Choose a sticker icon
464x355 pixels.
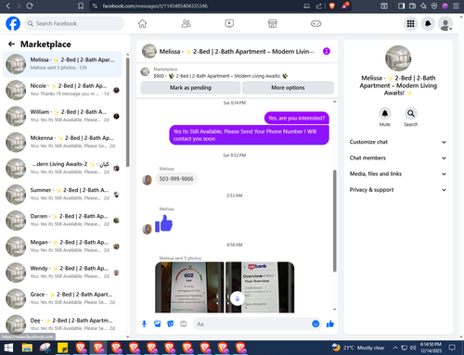[x=171, y=323]
